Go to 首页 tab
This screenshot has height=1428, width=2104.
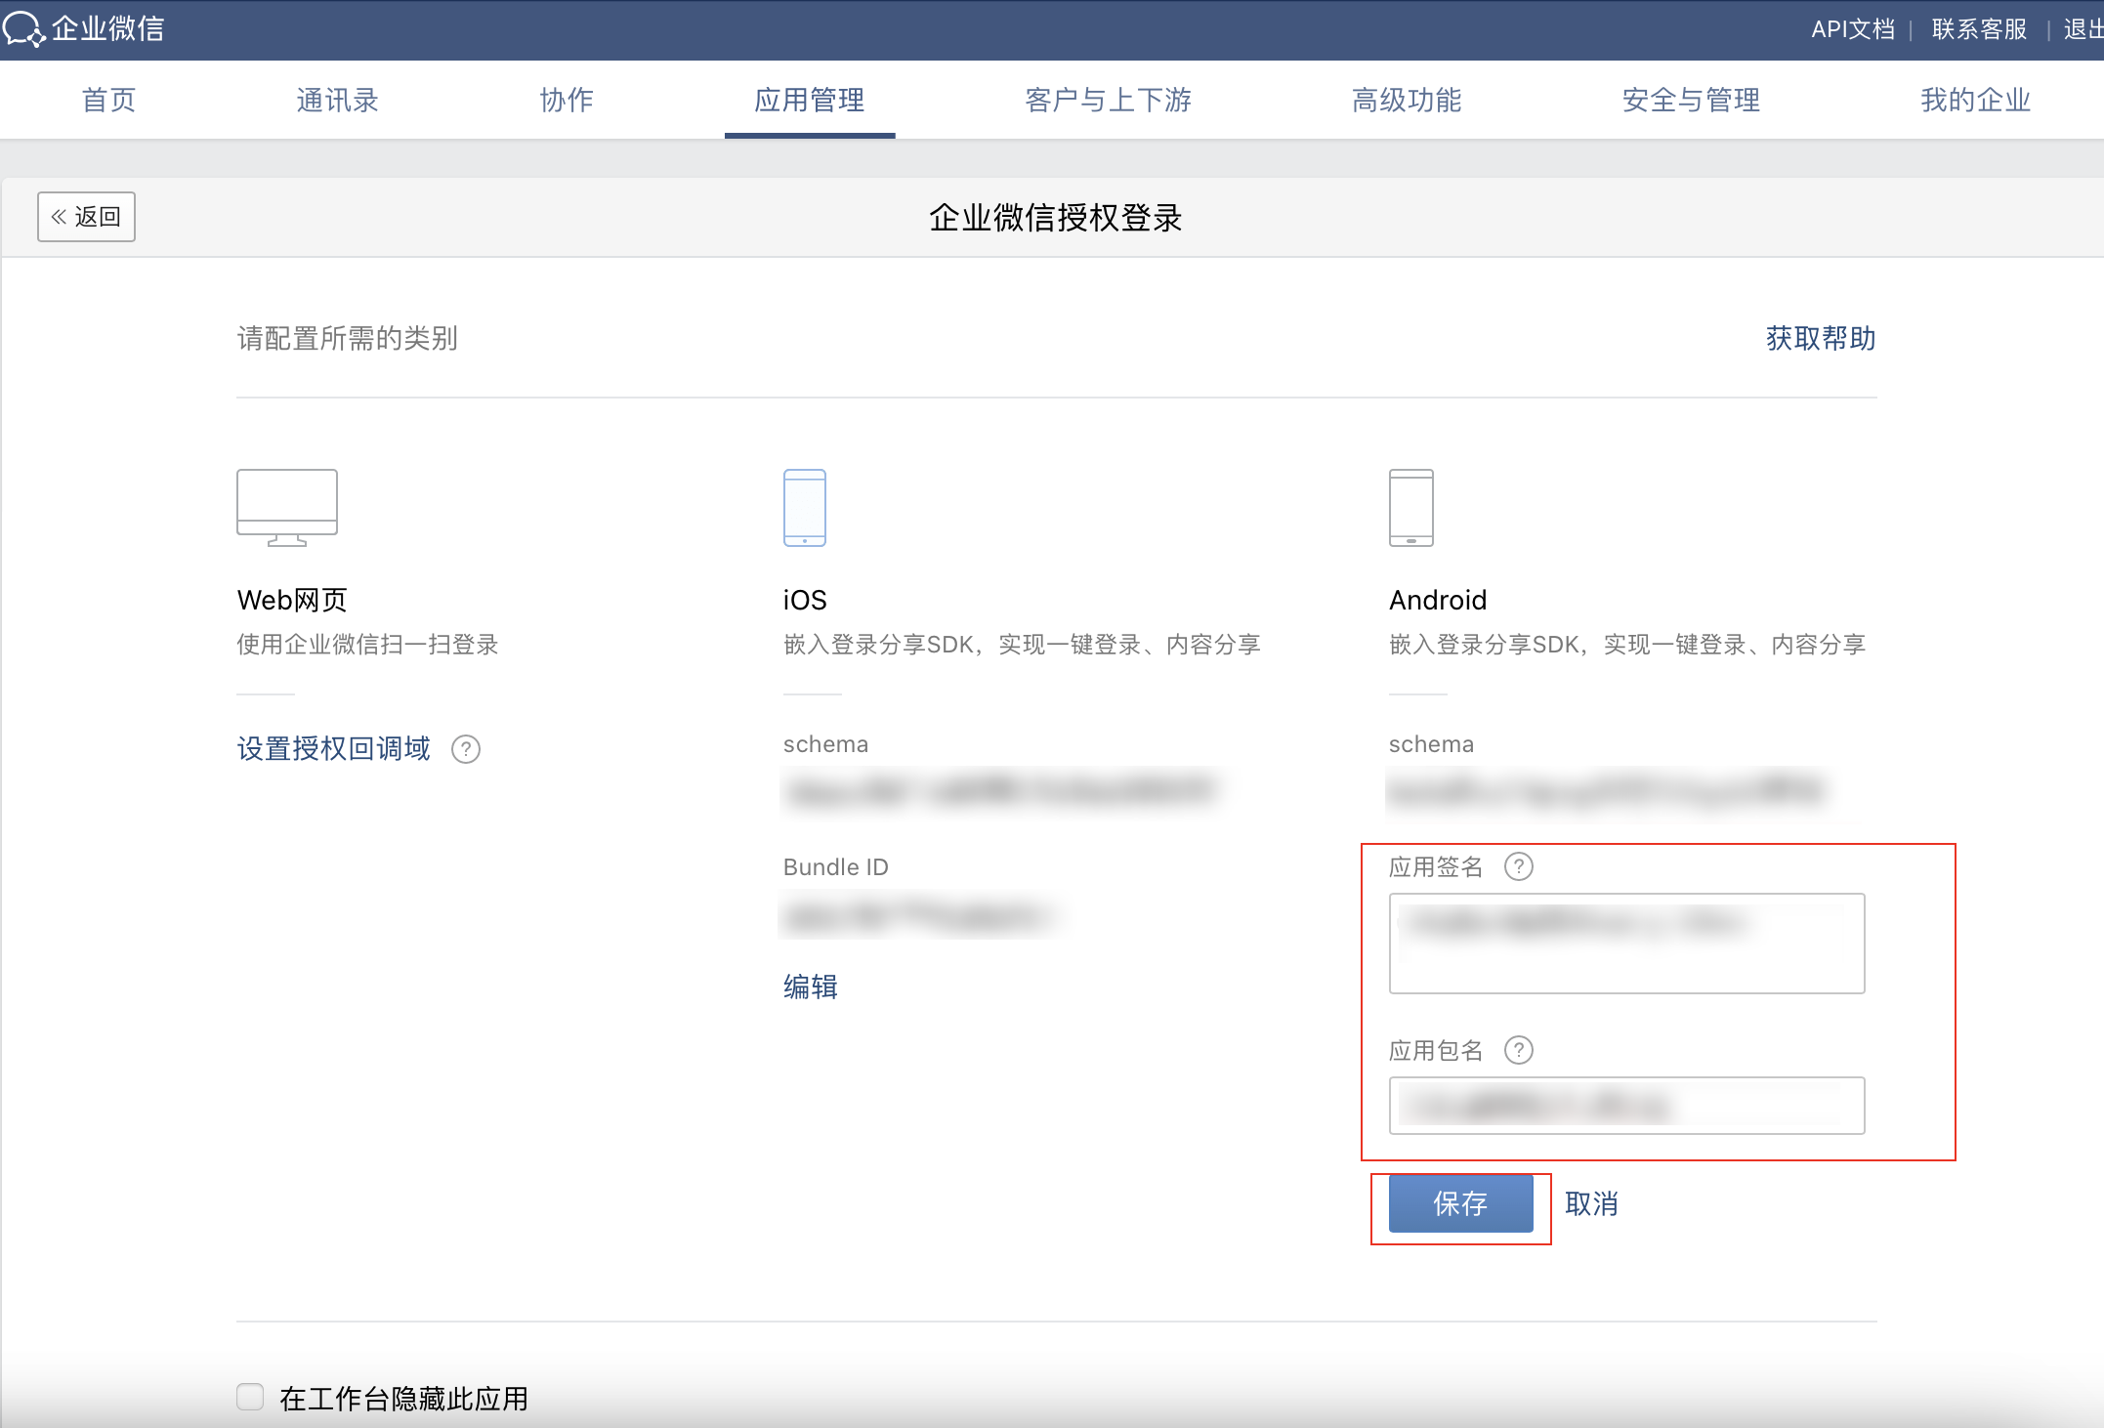(x=108, y=100)
